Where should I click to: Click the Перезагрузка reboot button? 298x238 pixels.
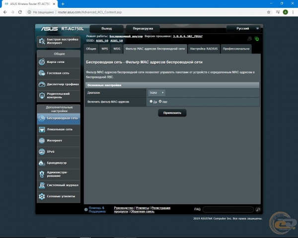click(x=143, y=29)
